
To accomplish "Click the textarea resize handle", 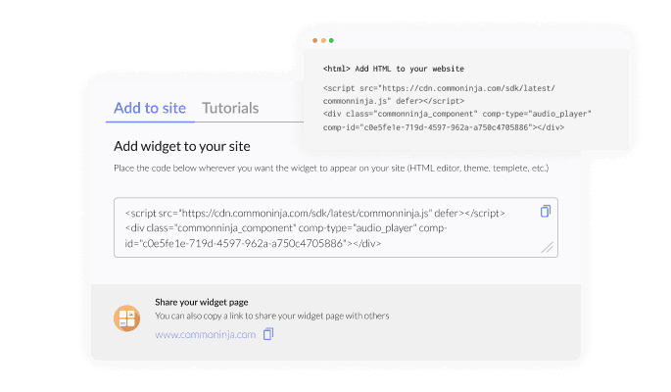I will tap(548, 248).
